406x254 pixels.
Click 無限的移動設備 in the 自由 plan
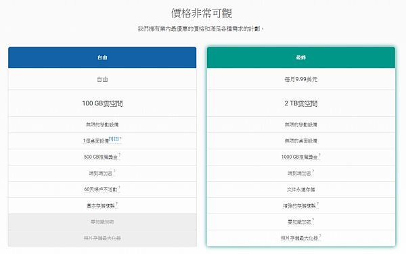pos(102,125)
